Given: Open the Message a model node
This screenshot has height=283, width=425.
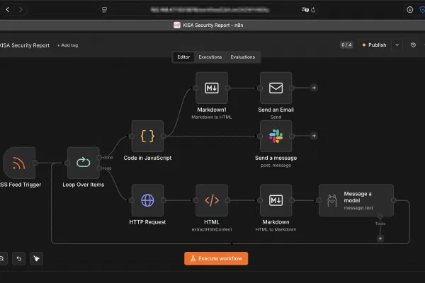Looking at the screenshot, I should [356, 200].
